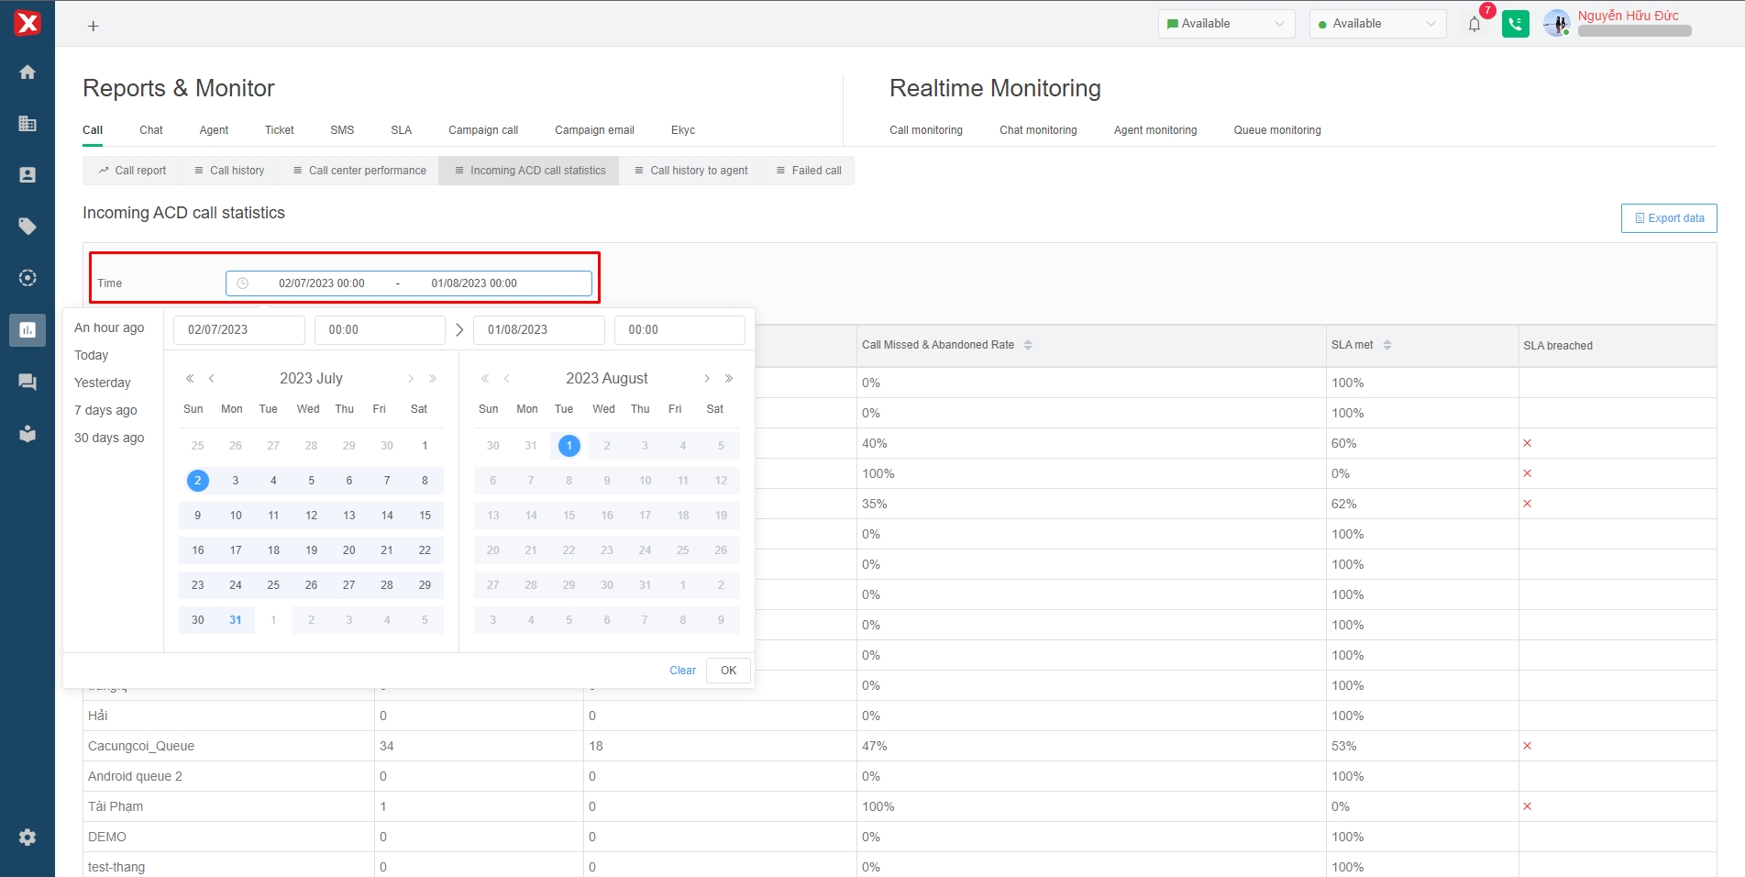
Task: Open the settings gear in sidebar
Action: tap(28, 837)
